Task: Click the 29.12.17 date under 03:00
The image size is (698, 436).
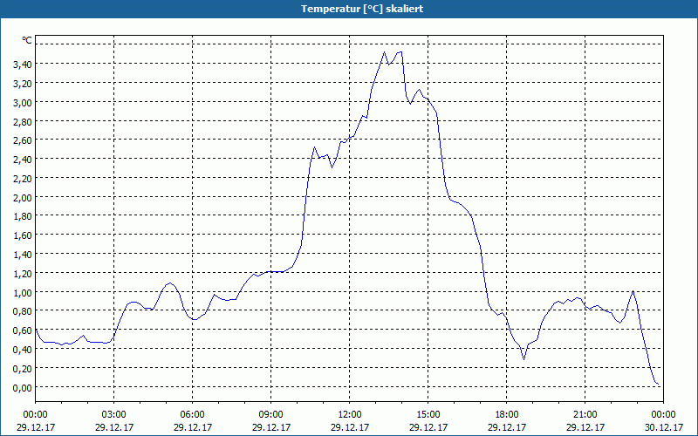Action: pos(114,427)
